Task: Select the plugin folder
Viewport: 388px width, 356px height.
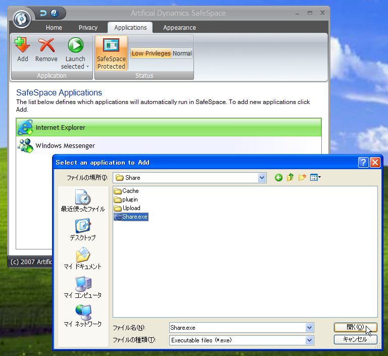Action: point(126,199)
